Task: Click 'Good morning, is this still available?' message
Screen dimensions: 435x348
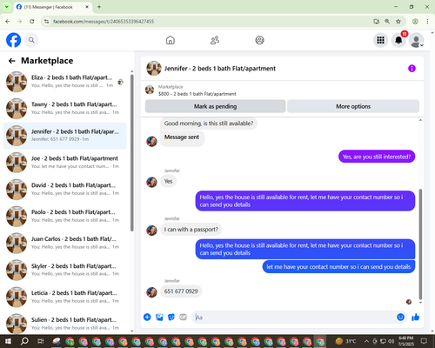Action: (x=209, y=124)
